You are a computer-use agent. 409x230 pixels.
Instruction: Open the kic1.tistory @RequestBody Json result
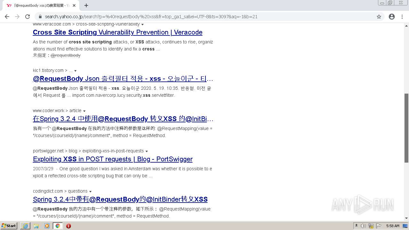(x=123, y=79)
